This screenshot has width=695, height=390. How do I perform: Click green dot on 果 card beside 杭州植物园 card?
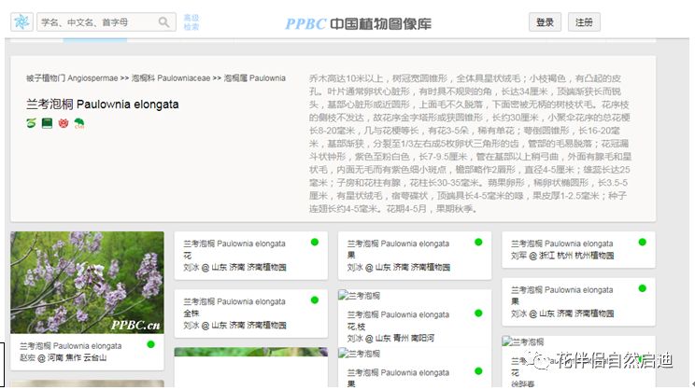(x=478, y=242)
